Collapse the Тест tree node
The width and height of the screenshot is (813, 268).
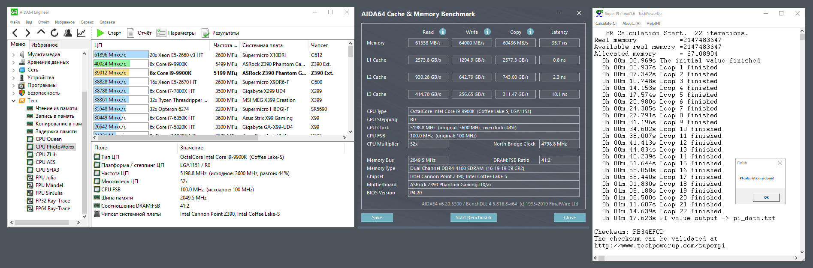[x=13, y=101]
